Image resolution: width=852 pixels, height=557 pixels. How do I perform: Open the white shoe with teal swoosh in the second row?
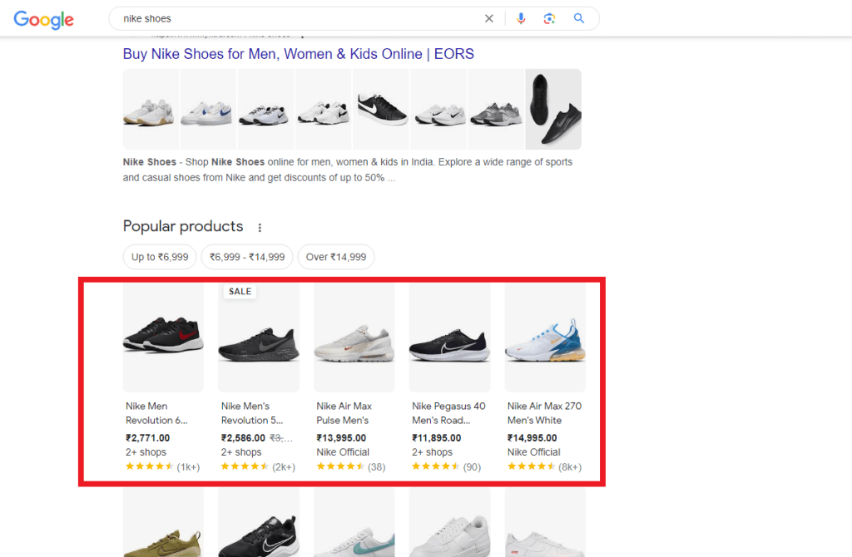coord(354,522)
